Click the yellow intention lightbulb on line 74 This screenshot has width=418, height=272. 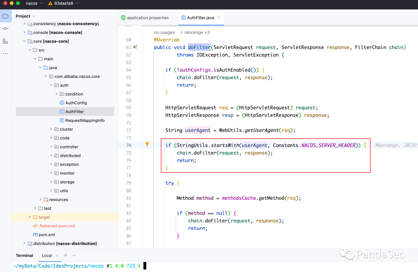[147, 144]
